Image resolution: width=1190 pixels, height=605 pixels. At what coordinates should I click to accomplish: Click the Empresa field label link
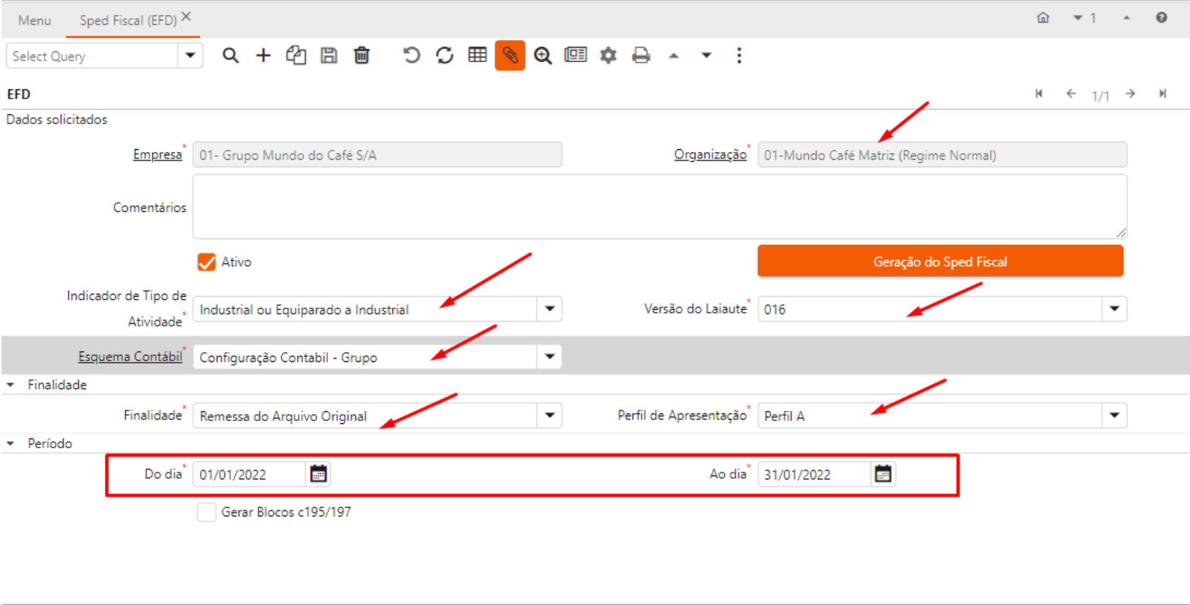click(158, 154)
